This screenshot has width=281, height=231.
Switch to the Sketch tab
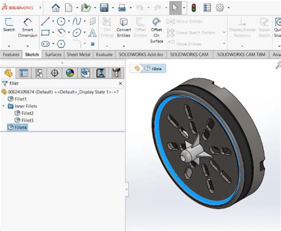32,55
